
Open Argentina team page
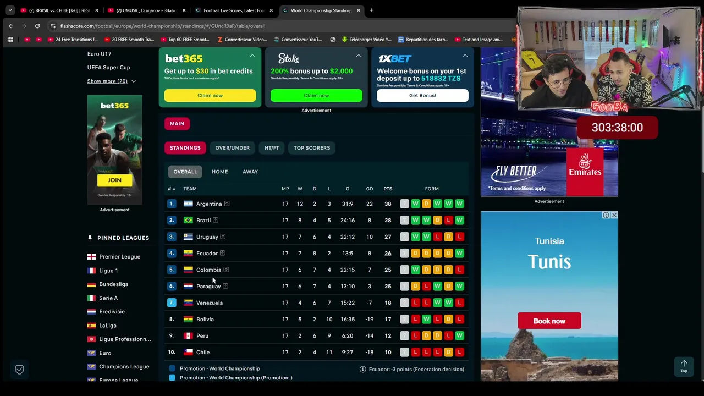point(209,204)
